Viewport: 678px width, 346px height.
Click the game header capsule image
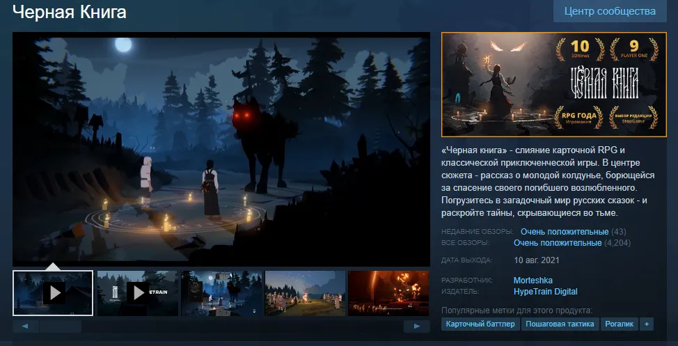pyautogui.click(x=554, y=84)
